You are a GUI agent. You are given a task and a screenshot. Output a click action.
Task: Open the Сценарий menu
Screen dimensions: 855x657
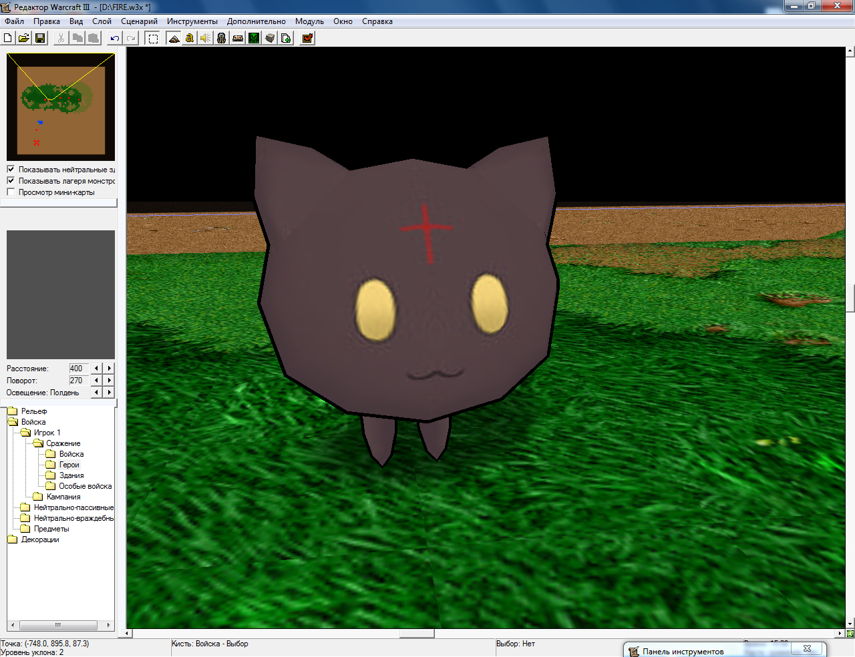click(139, 21)
